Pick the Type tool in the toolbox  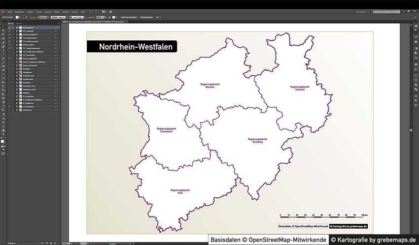[x=3, y=50]
